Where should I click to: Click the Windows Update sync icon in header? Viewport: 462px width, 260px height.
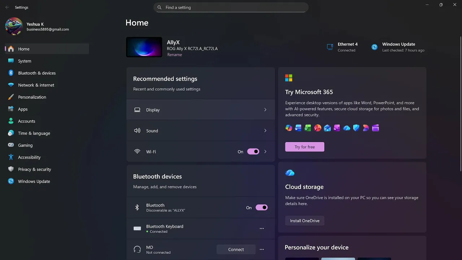click(x=374, y=47)
